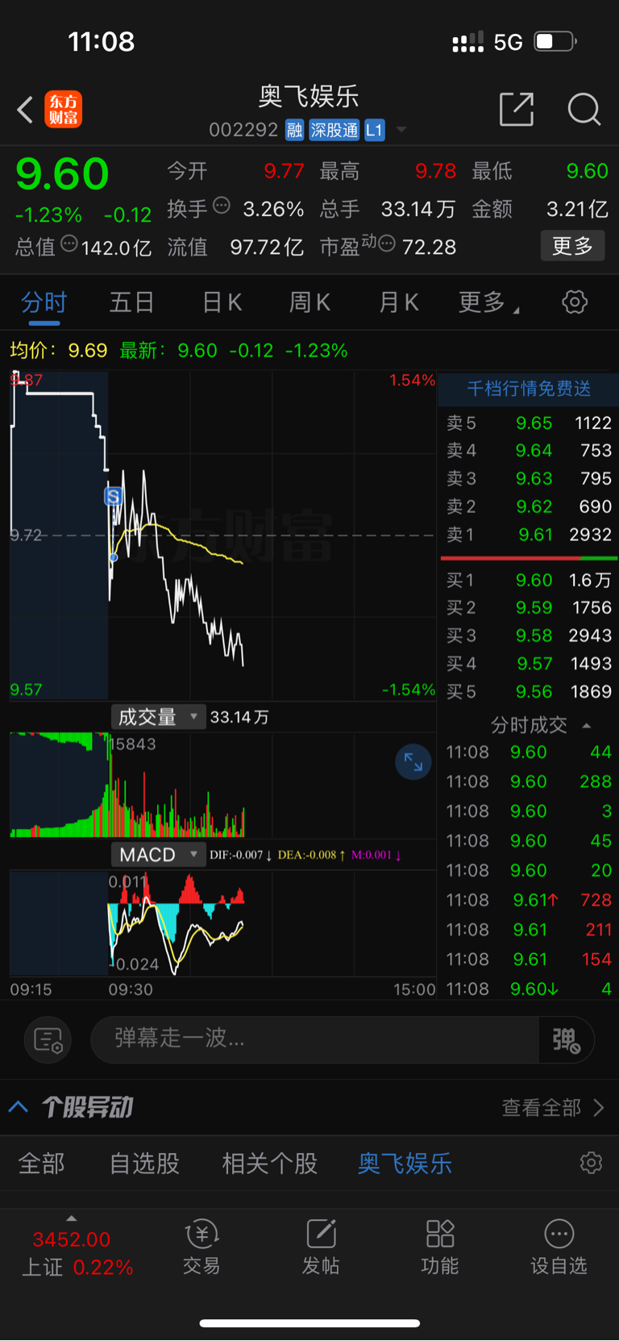Screen dimensions: 619x1341
Task: Open the 东方财富 logo icon
Action: (x=63, y=110)
